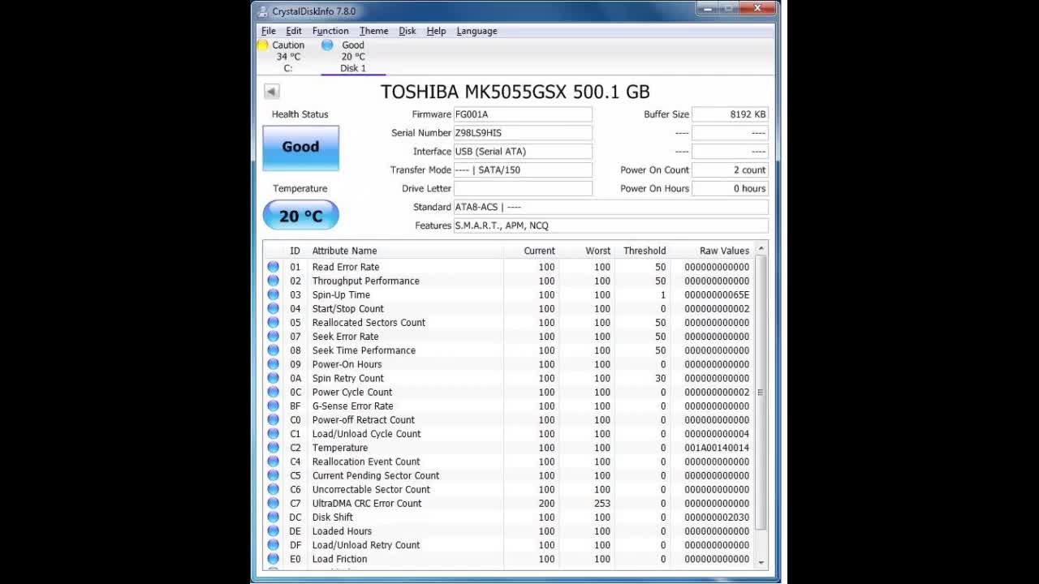This screenshot has width=1039, height=584.
Task: Click the Threshold column header
Action: (643, 251)
